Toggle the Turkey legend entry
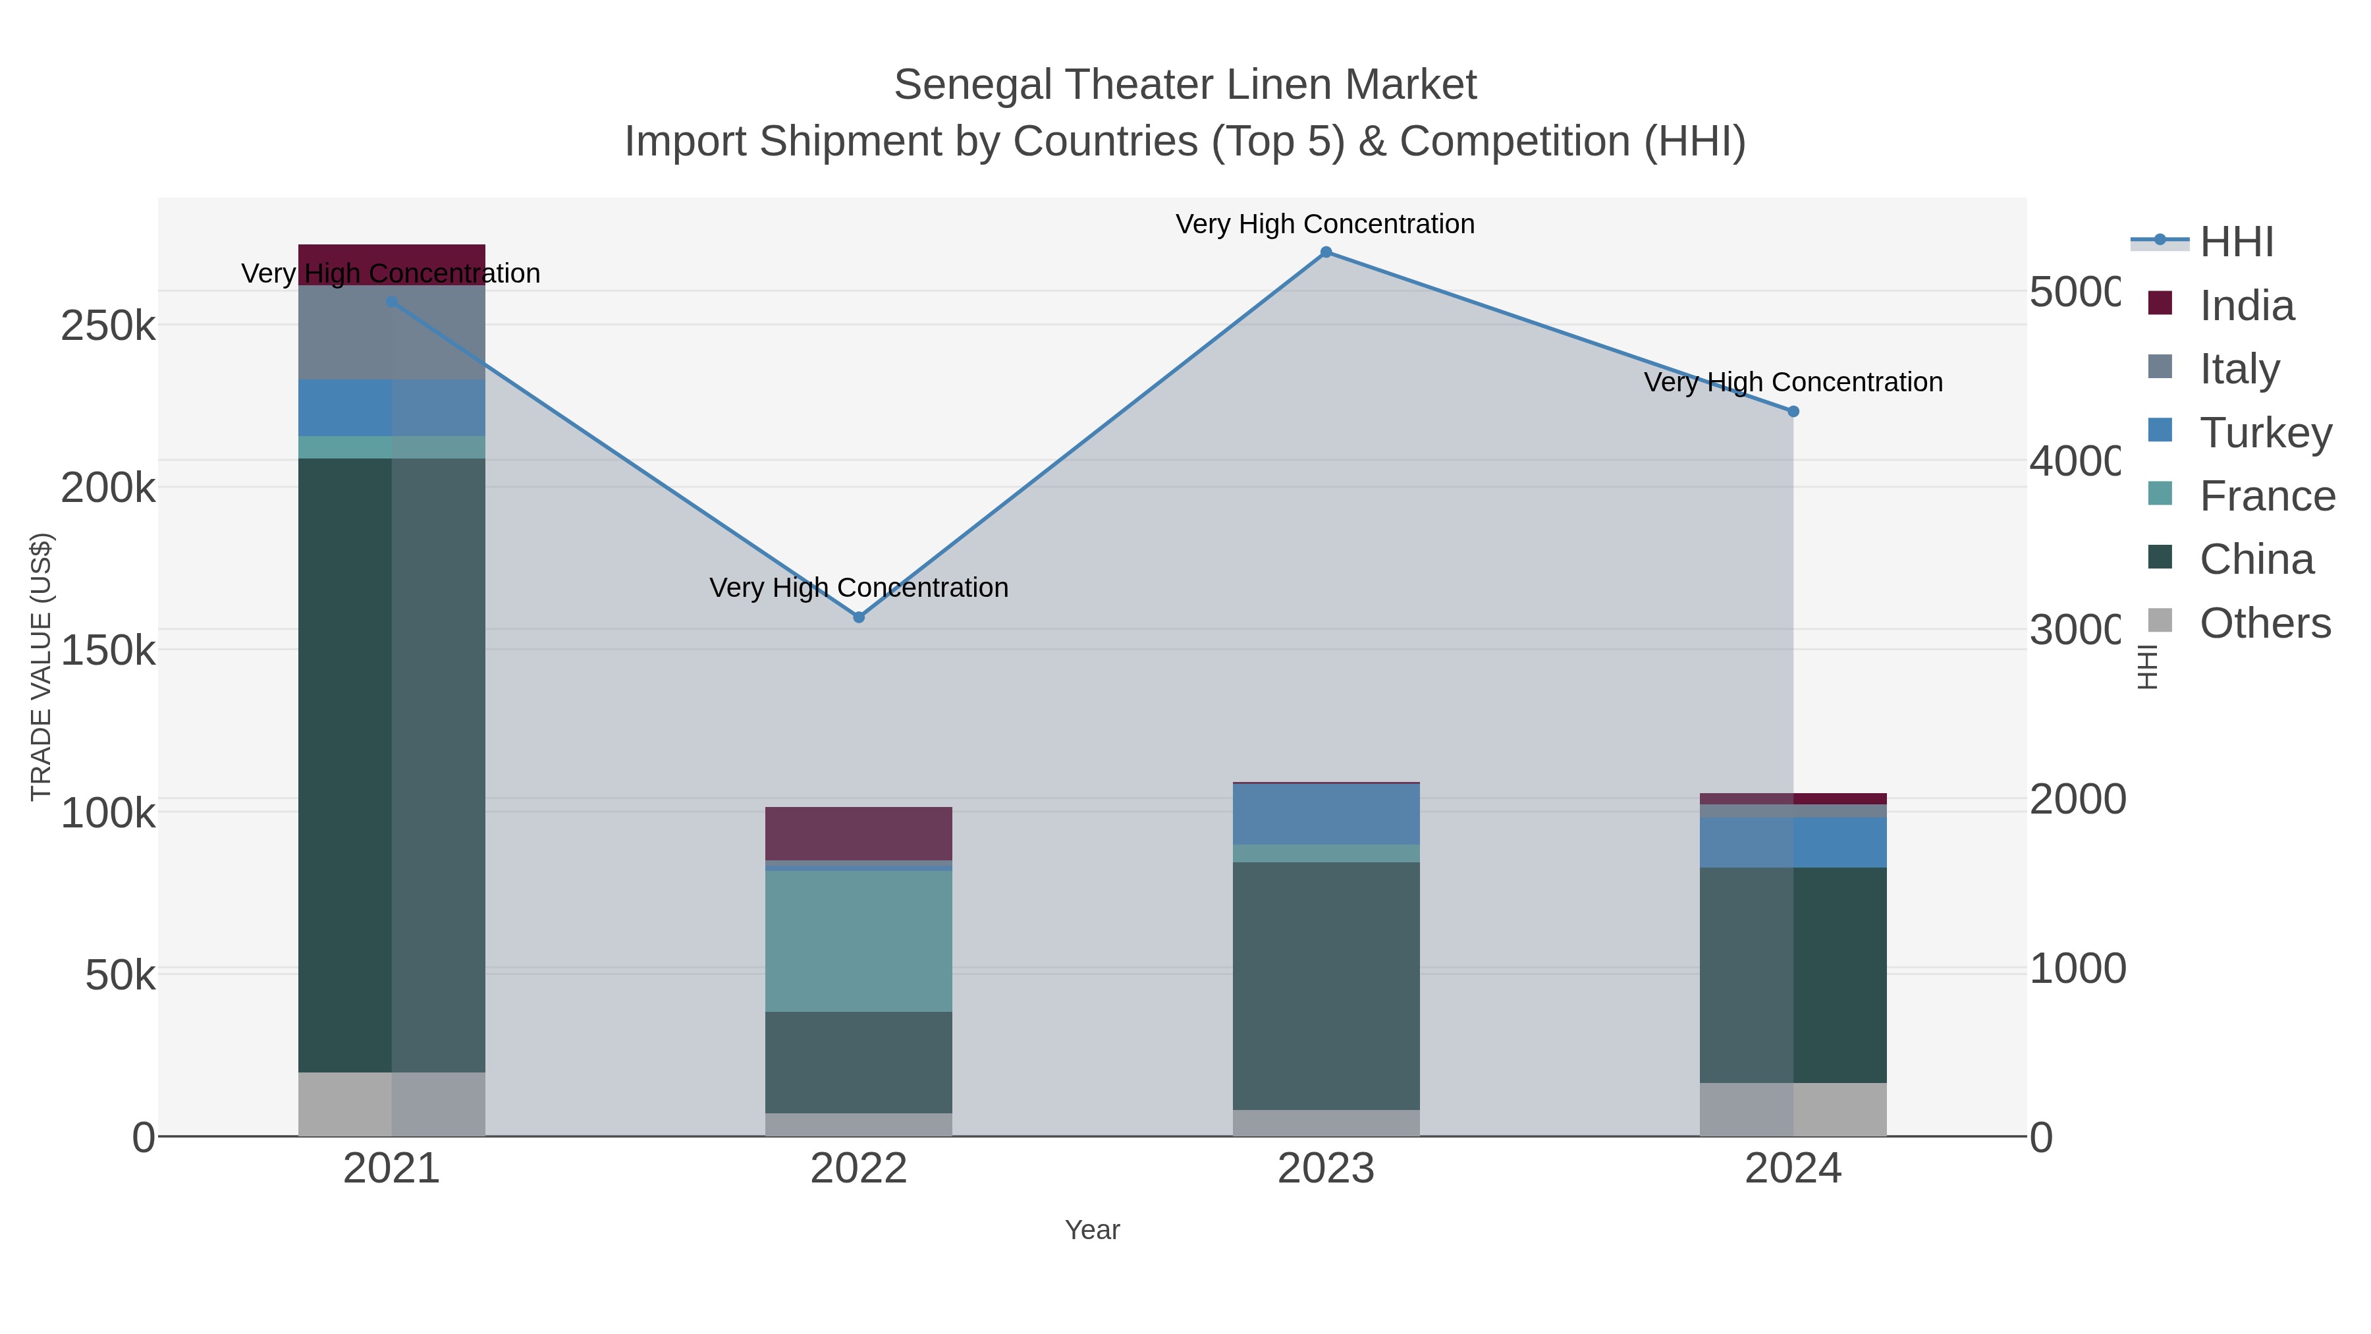The width and height of the screenshot is (2371, 1334). point(2239,433)
